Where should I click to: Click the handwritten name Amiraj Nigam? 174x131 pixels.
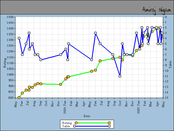point(157,11)
